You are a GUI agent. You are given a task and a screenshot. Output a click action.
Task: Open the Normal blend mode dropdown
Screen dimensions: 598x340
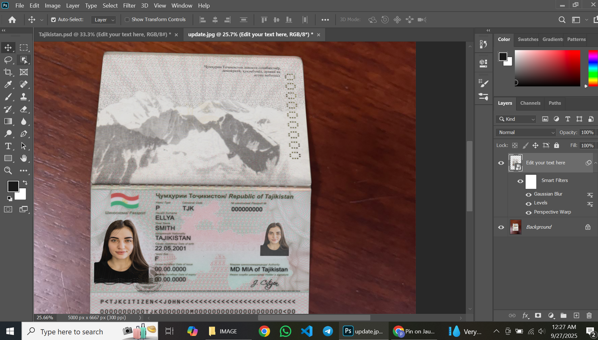[x=526, y=132]
